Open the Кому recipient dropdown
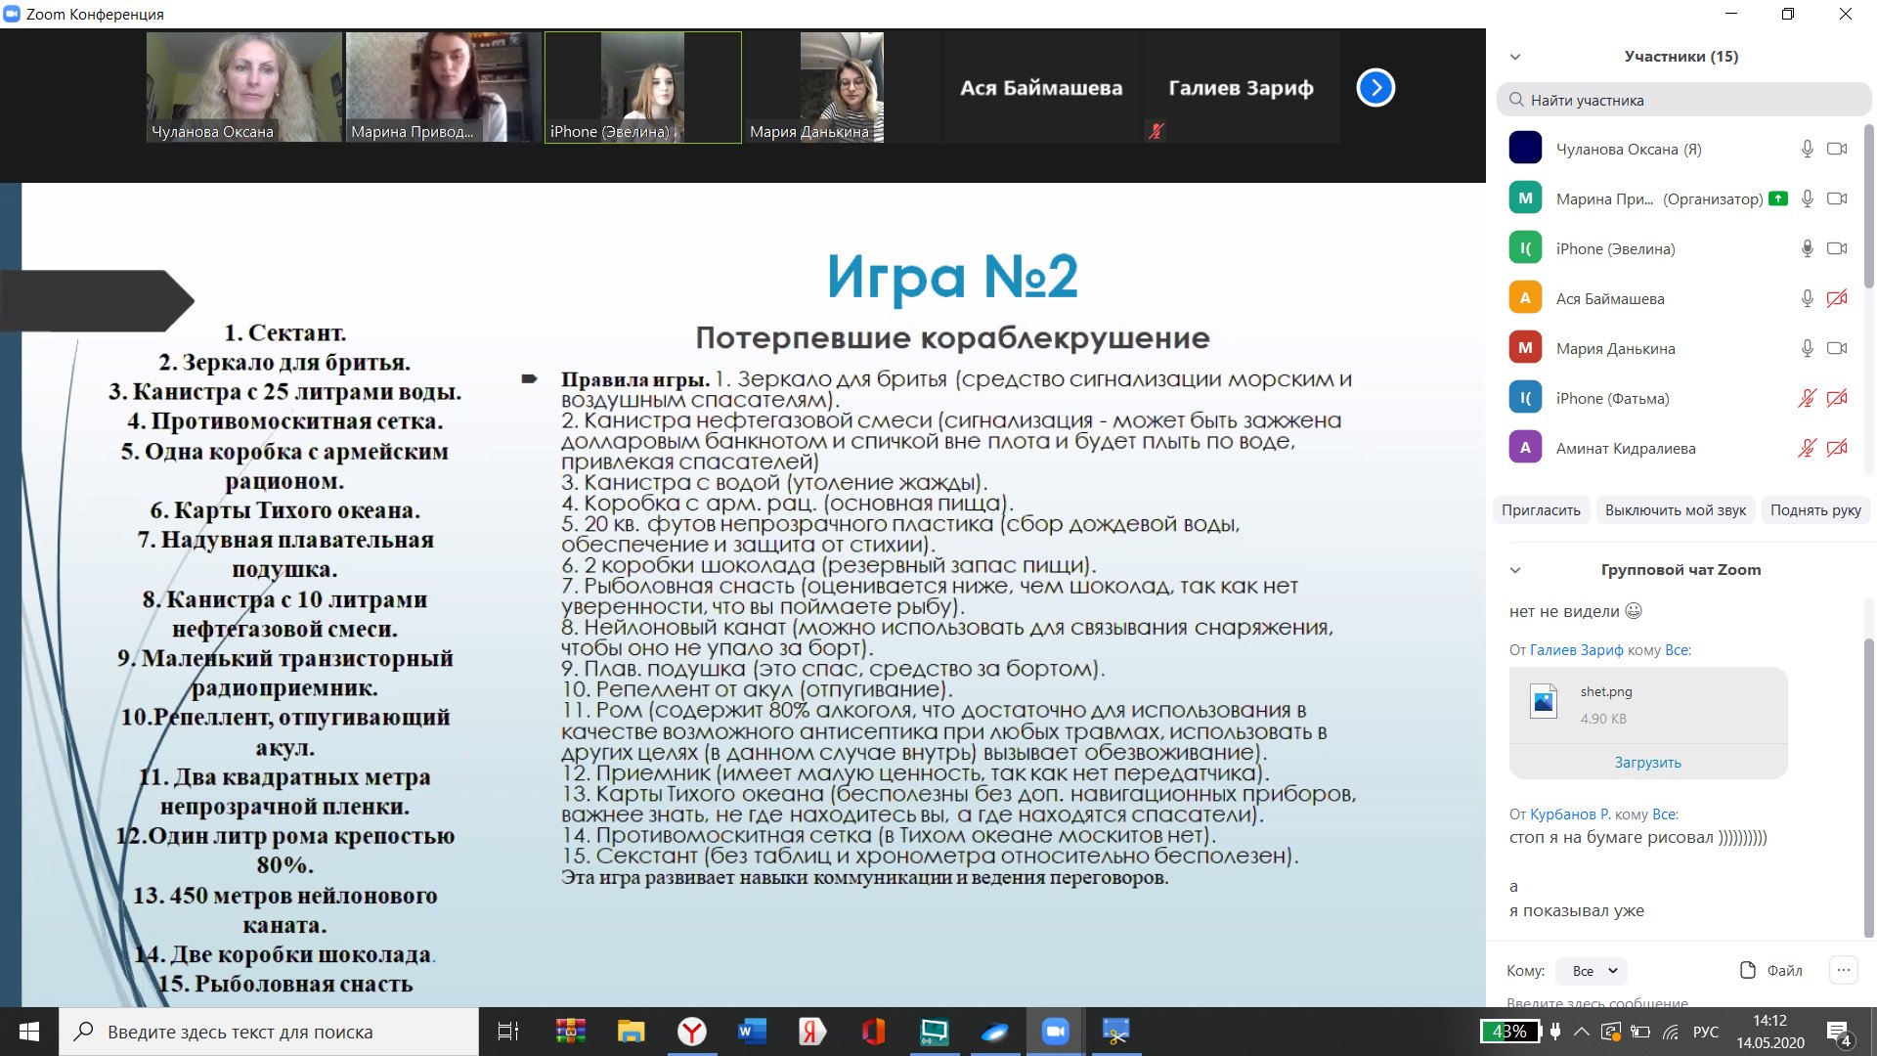The width and height of the screenshot is (1877, 1056). coord(1593,971)
